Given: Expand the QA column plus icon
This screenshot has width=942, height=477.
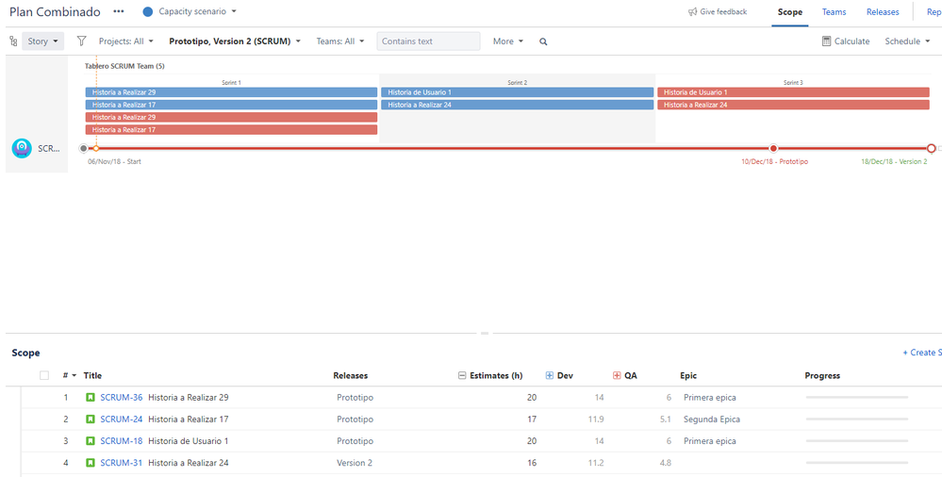Looking at the screenshot, I should tap(617, 375).
